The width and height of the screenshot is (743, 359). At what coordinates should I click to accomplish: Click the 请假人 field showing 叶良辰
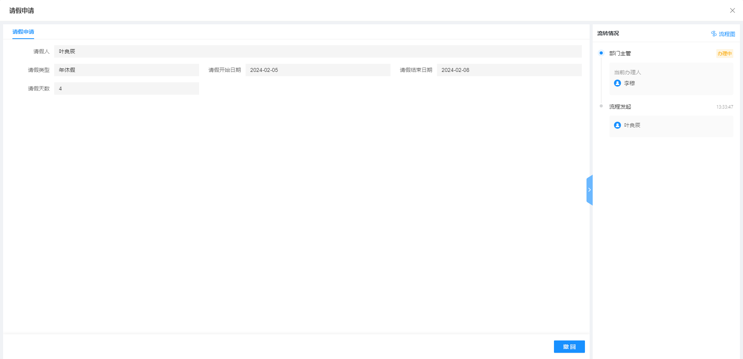coord(318,51)
